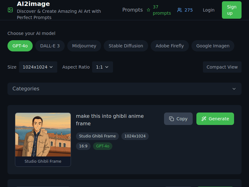The width and height of the screenshot is (249, 187).
Task: Pick the Adobe Firefly model
Action: coord(170,46)
